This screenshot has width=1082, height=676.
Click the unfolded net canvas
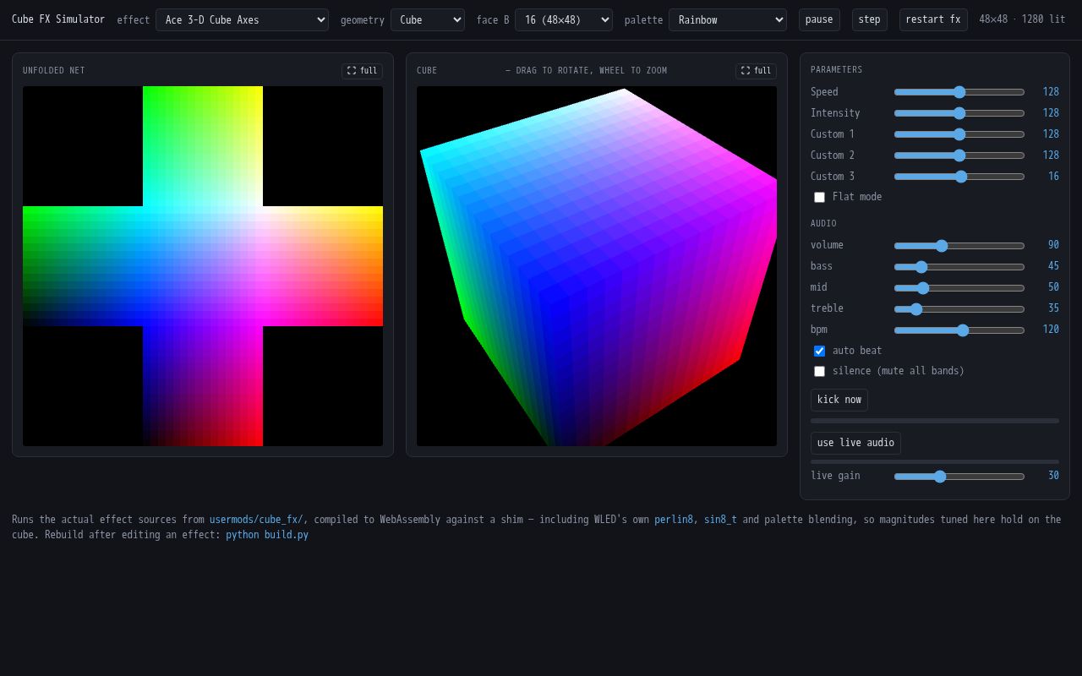coord(203,266)
